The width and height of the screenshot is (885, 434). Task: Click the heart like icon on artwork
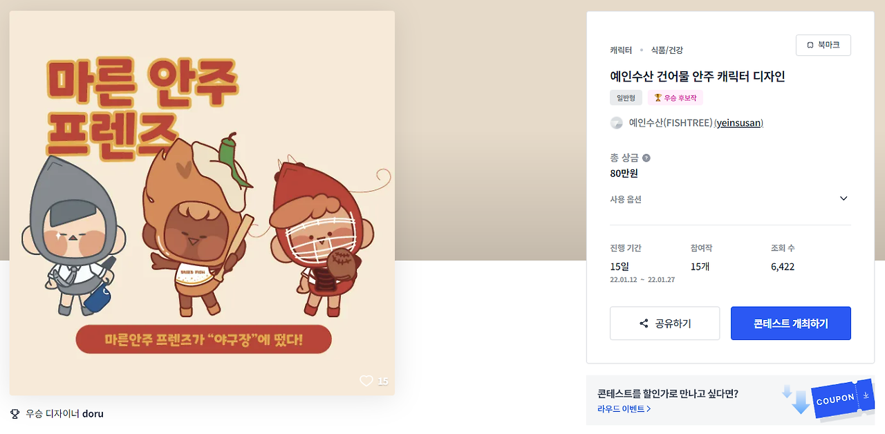point(366,381)
